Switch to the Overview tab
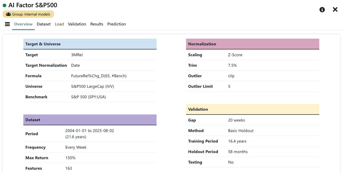This screenshot has width=344, height=173. click(23, 24)
